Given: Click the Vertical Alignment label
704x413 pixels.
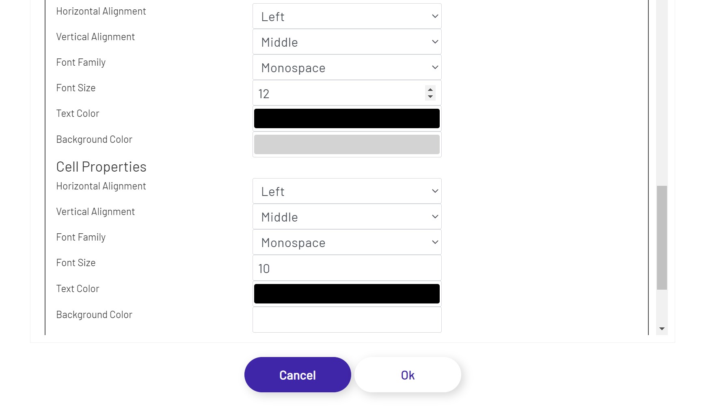Looking at the screenshot, I should tap(95, 37).
